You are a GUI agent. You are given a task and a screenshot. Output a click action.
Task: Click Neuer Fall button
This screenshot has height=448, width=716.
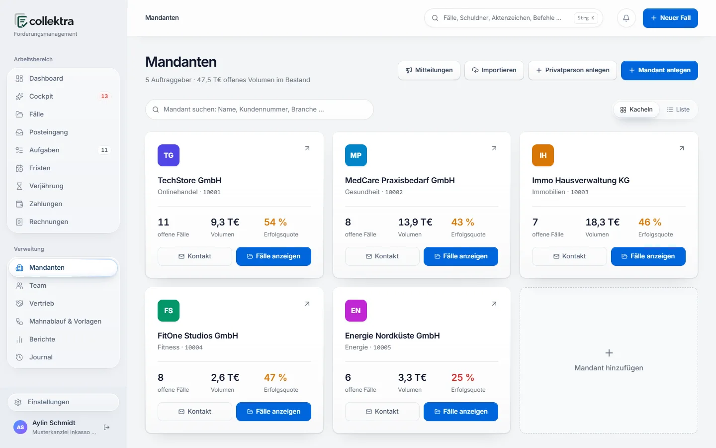coord(670,18)
